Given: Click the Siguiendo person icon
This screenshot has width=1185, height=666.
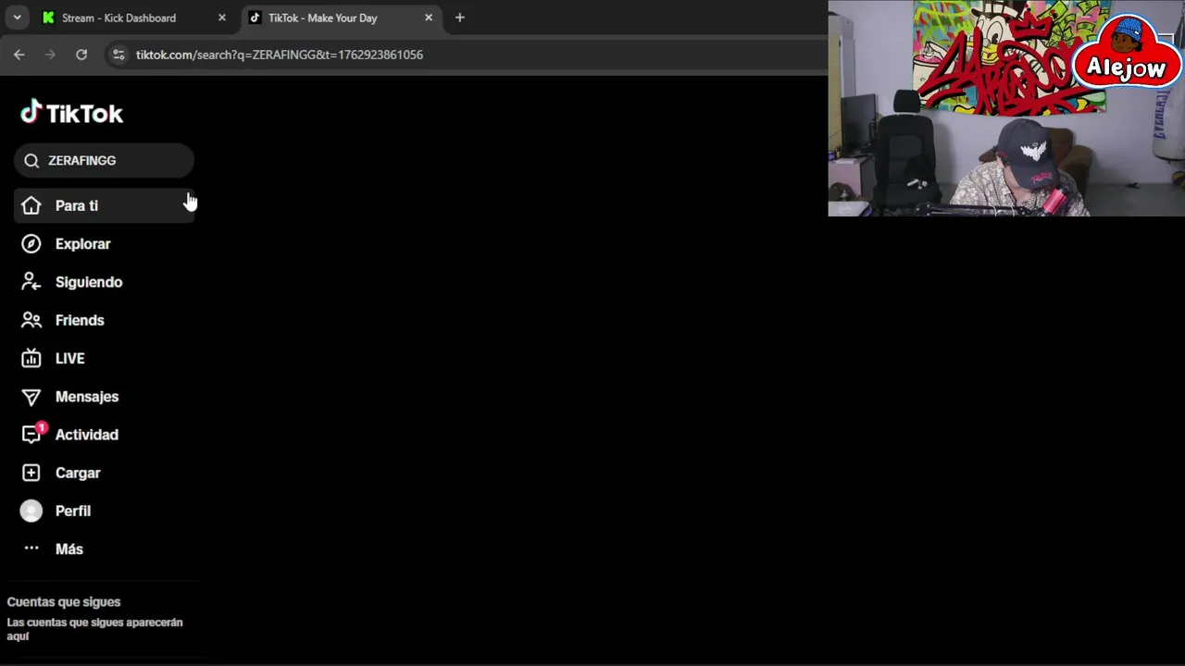Looking at the screenshot, I should pyautogui.click(x=31, y=282).
